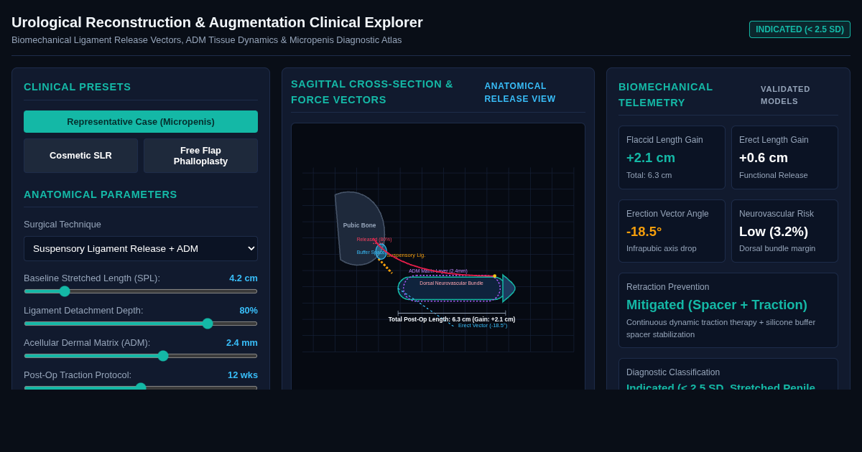Click the Dorsal Neurovascular Bundle label
The width and height of the screenshot is (862, 452).
[x=451, y=283]
